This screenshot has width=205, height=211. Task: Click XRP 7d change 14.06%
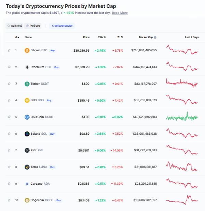tap(117, 150)
